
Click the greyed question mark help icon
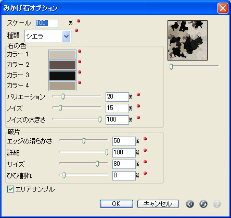point(217,204)
